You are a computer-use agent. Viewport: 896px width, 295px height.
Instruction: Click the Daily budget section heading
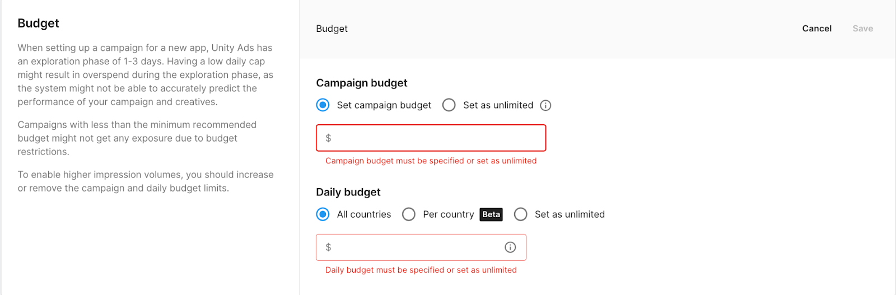[348, 192]
